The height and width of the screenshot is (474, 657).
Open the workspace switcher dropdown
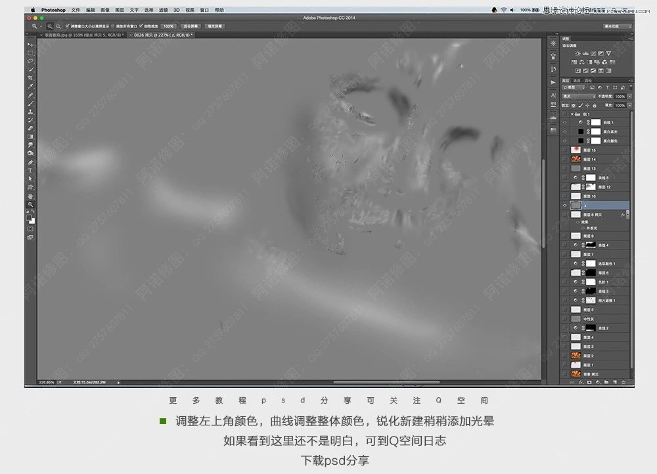(618, 26)
